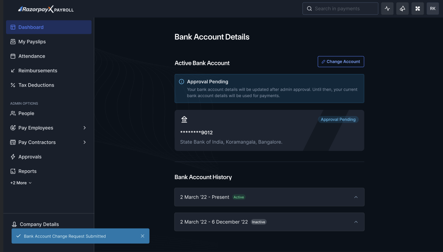Viewport: 443px width, 252px height.
Task: Collapse the 2 March '22 - 6 December '22 row
Action: pos(356,222)
